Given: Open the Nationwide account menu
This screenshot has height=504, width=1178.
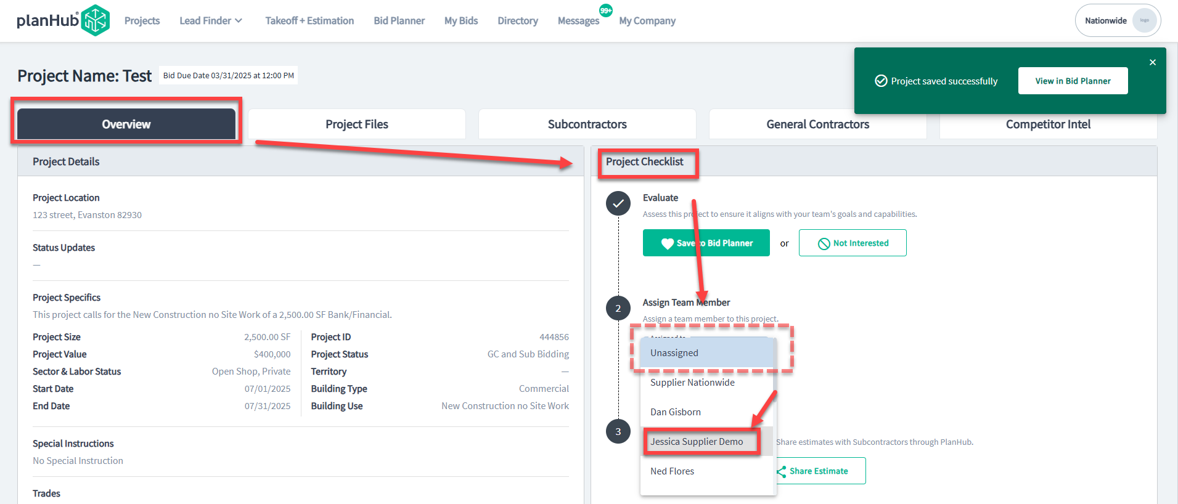Looking at the screenshot, I should point(1118,20).
